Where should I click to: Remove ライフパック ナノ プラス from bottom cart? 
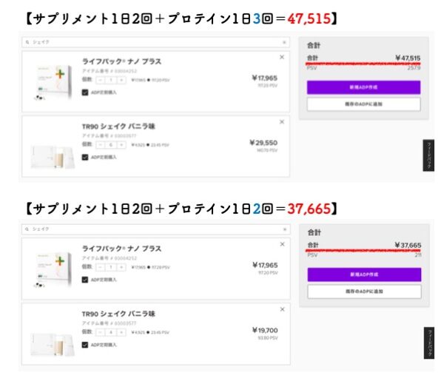pyautogui.click(x=283, y=244)
